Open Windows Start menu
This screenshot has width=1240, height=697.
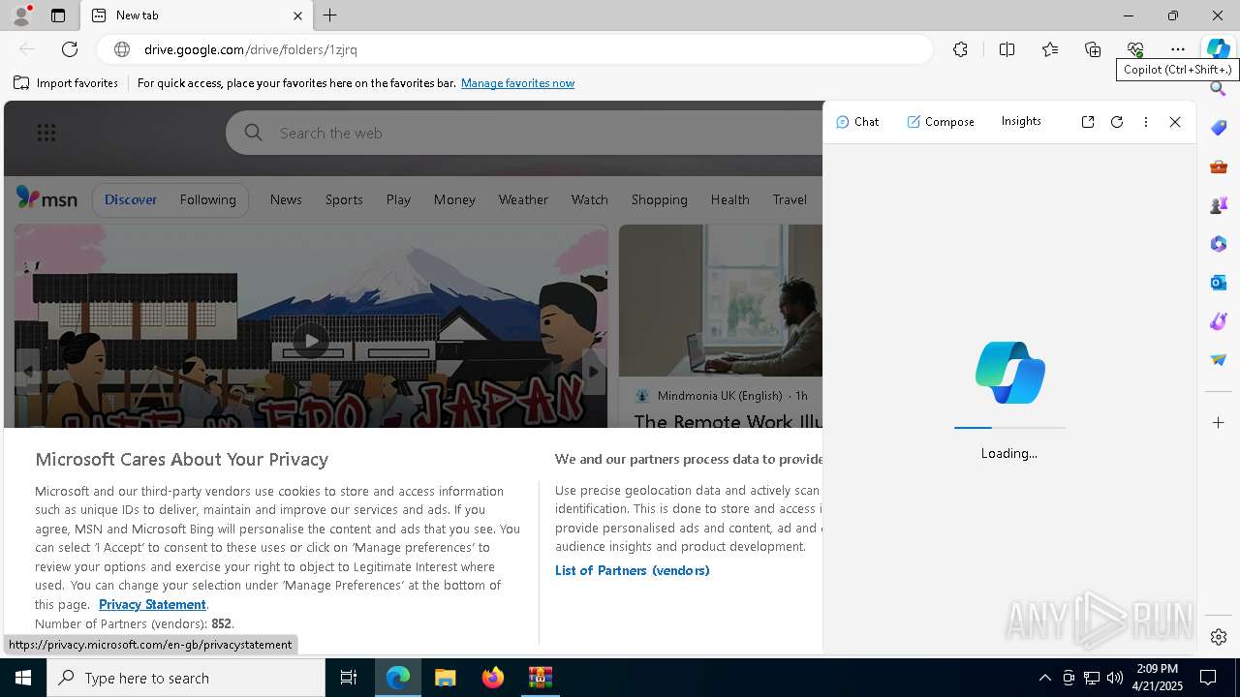coord(23,678)
